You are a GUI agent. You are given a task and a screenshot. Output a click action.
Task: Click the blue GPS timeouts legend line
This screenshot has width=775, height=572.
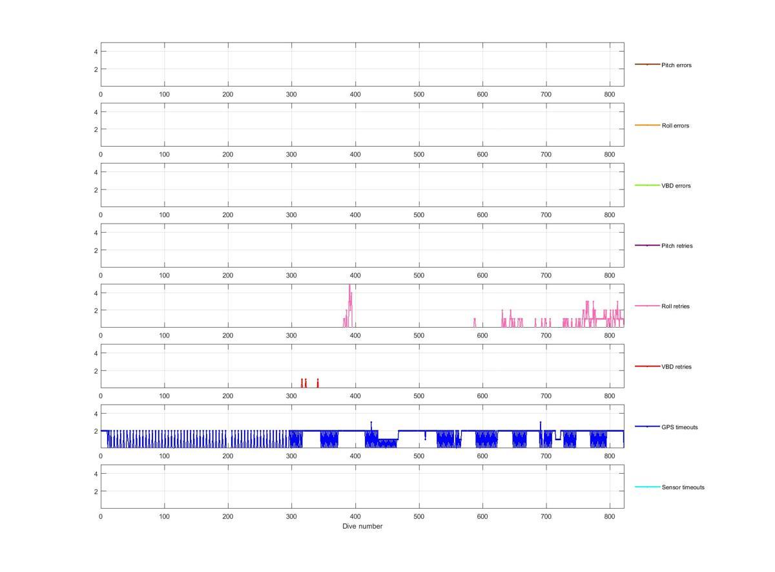[x=647, y=427]
